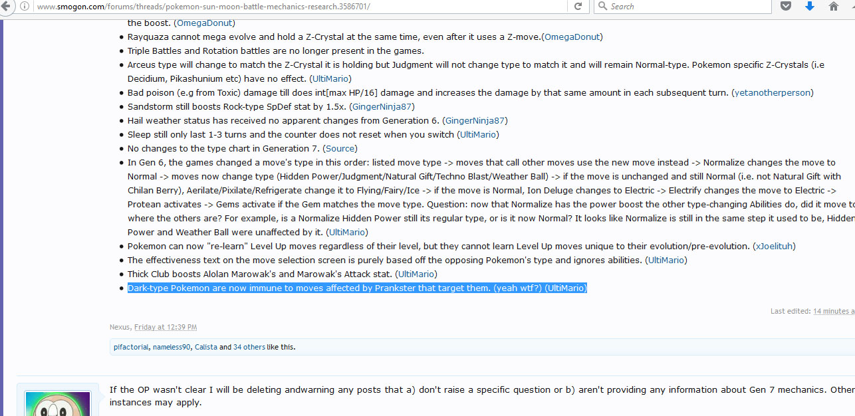Open nameless90 in the likes list
Image resolution: width=855 pixels, height=416 pixels.
172,347
